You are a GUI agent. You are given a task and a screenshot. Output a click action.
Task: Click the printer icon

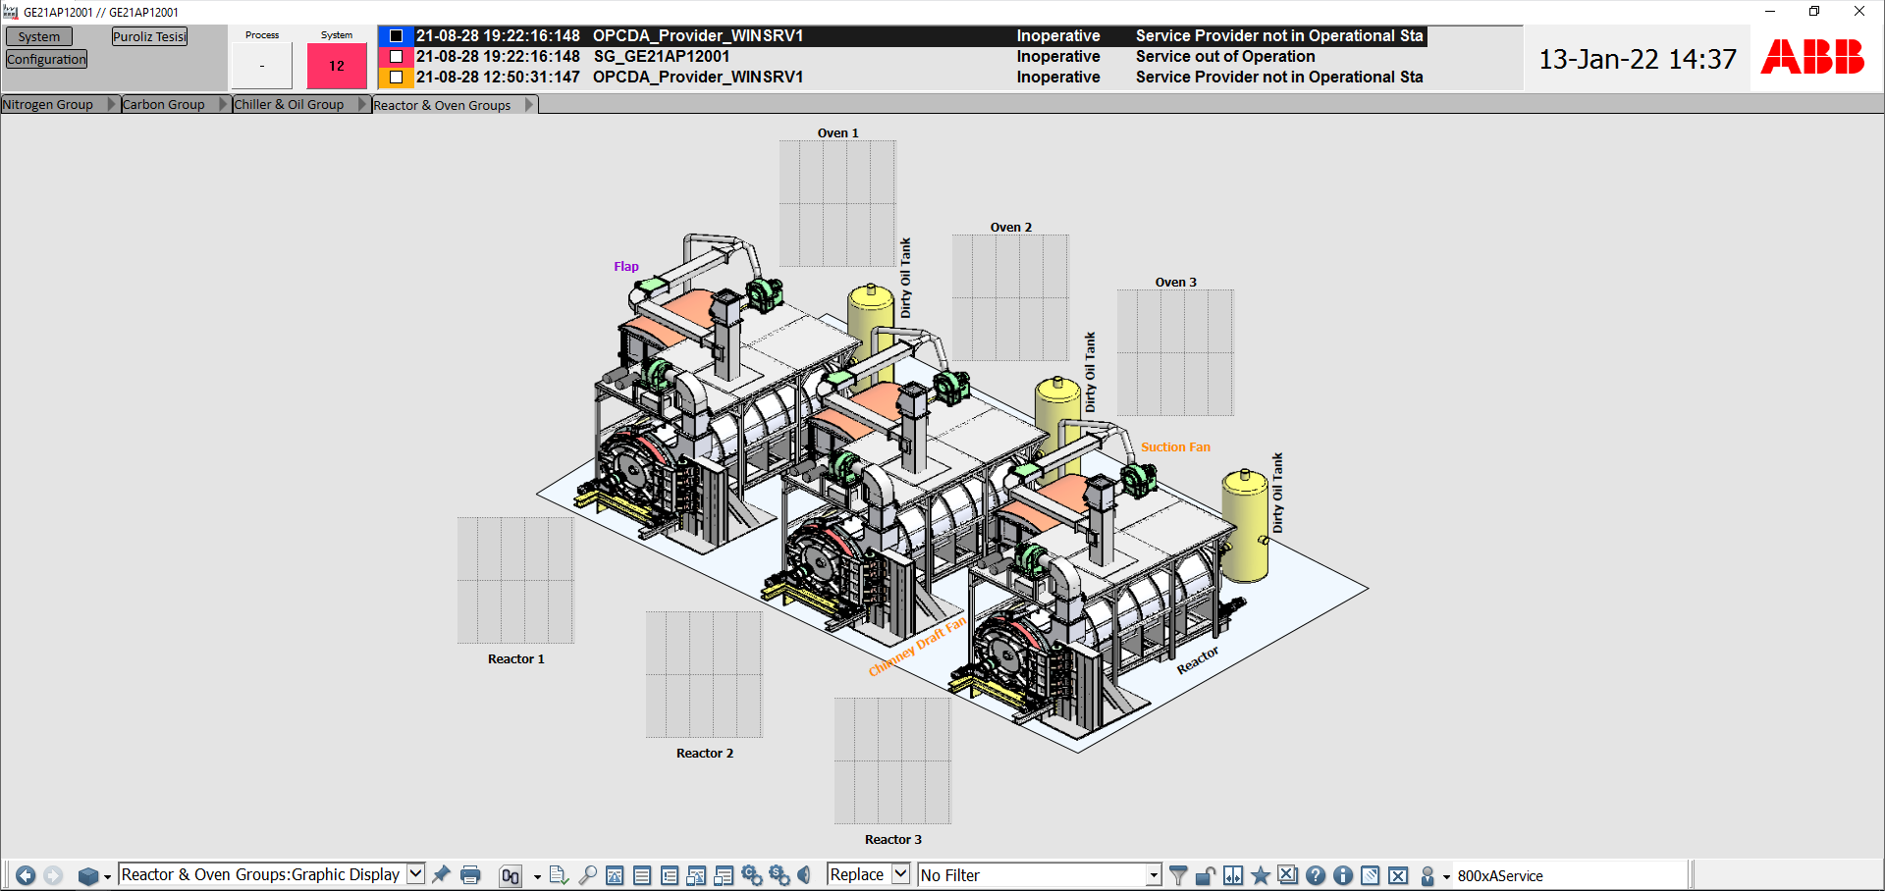[x=470, y=875]
